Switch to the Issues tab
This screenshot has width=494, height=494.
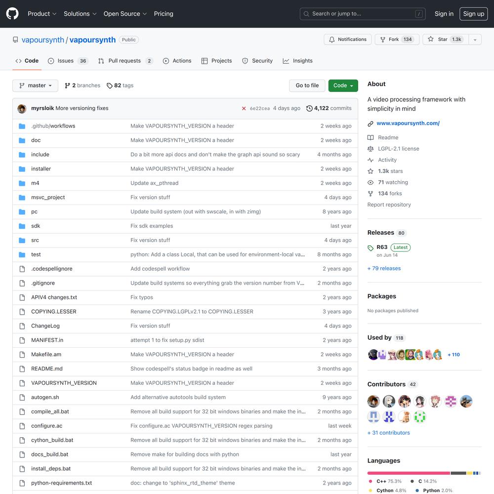point(68,61)
